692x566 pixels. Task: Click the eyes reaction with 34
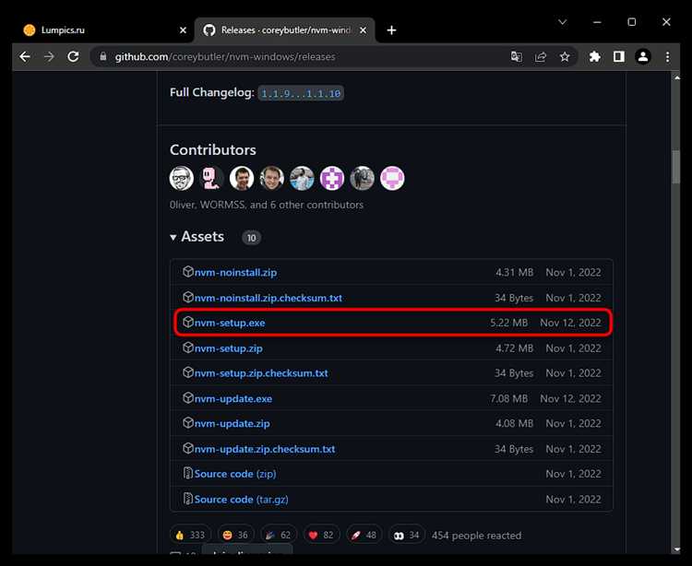click(x=407, y=536)
